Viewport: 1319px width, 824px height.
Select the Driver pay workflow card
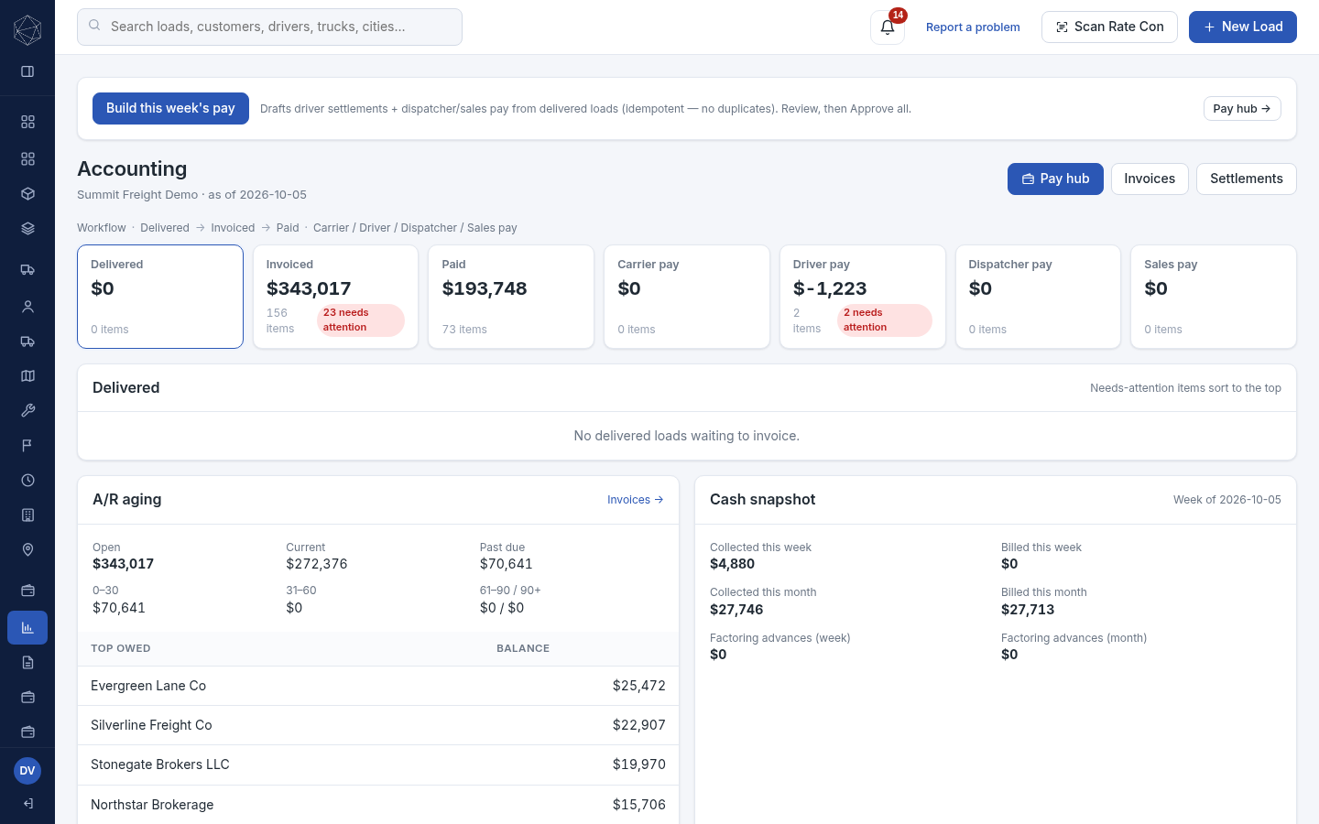coord(862,297)
